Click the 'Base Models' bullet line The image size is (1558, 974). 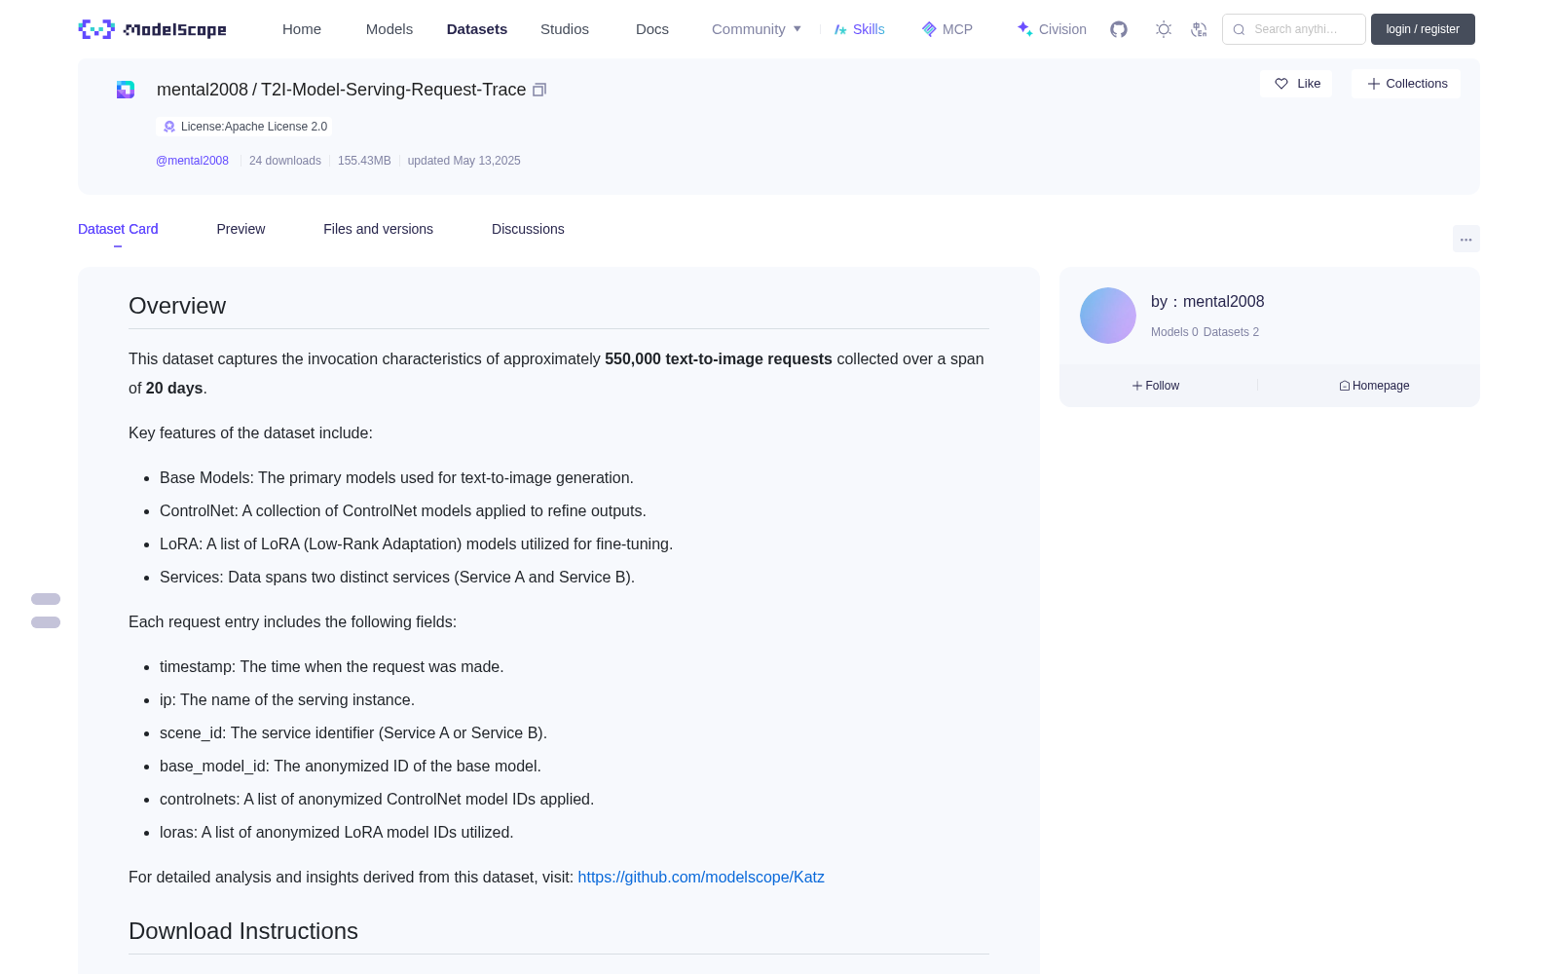[x=396, y=478]
